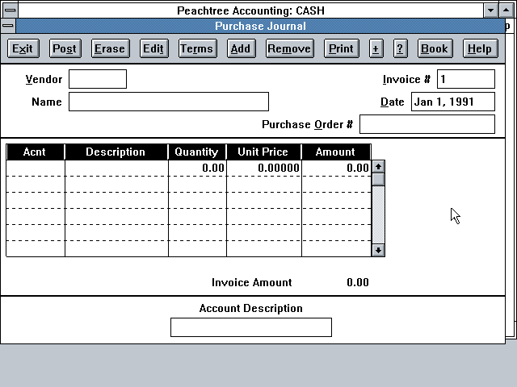Screen dimensions: 517x387
Task: Click the plus/minus (±) toolbar button
Action: pos(376,48)
